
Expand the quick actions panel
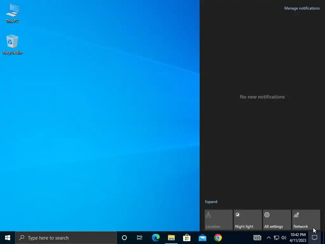tap(211, 202)
